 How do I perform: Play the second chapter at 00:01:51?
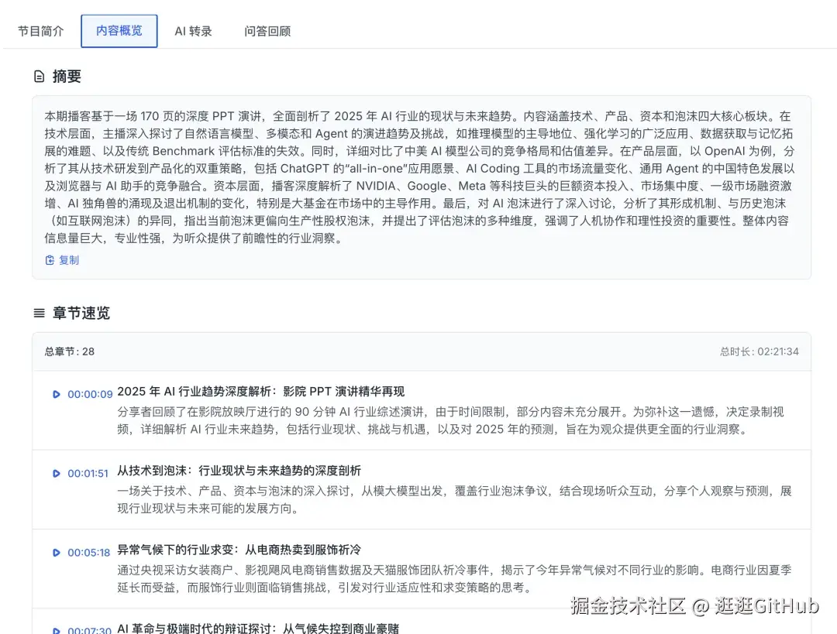(56, 474)
